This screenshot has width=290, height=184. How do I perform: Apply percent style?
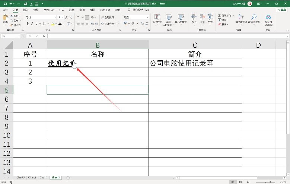click(x=133, y=23)
